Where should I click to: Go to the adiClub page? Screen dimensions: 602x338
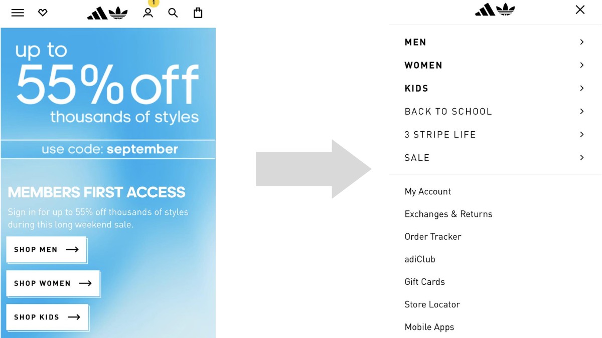(x=419, y=259)
